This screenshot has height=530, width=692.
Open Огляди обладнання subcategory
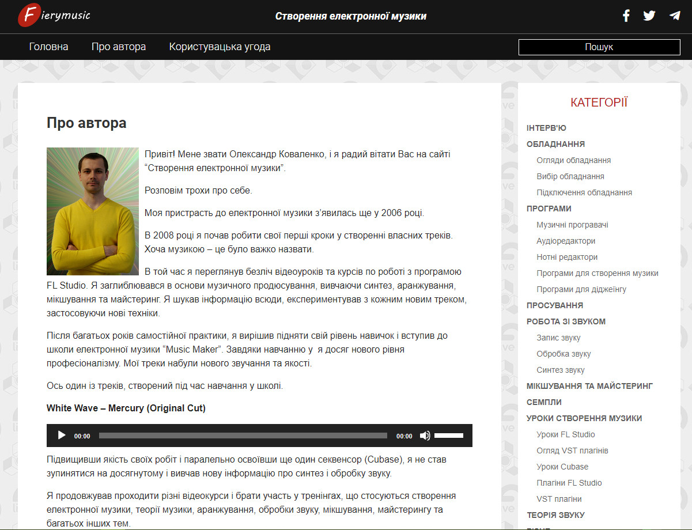573,160
